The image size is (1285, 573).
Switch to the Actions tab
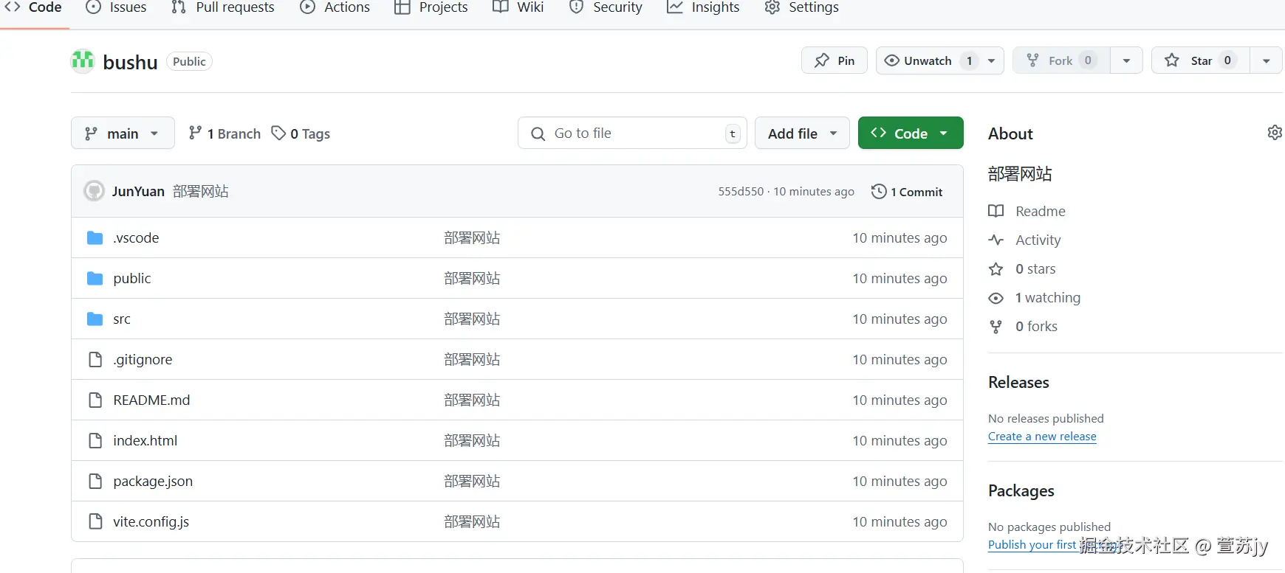pyautogui.click(x=335, y=7)
